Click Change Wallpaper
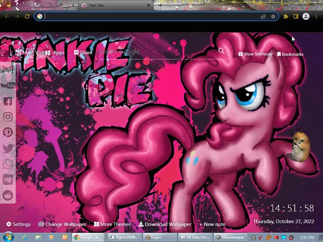Image resolution: width=323 pixels, height=242 pixels. click(x=62, y=224)
